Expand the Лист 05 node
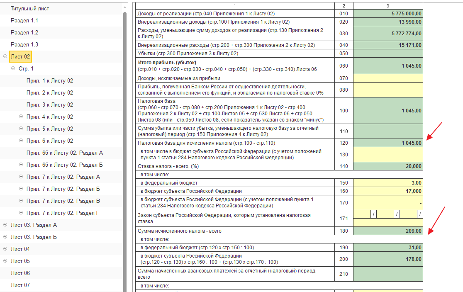This screenshot has height=292, width=463. tap(5, 261)
